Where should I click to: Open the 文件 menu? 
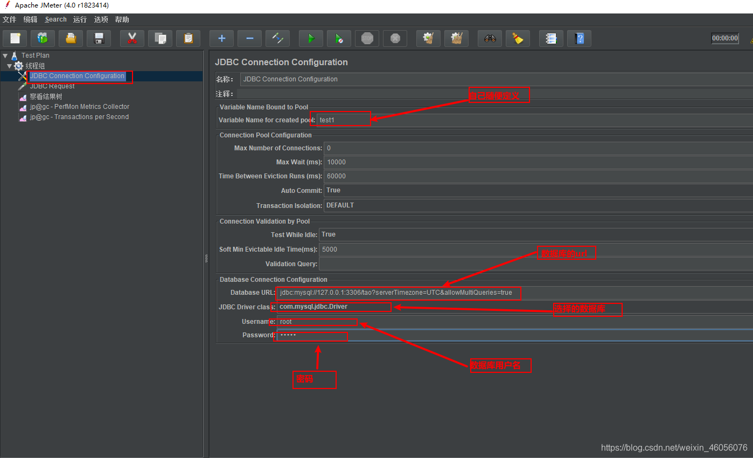[x=10, y=19]
